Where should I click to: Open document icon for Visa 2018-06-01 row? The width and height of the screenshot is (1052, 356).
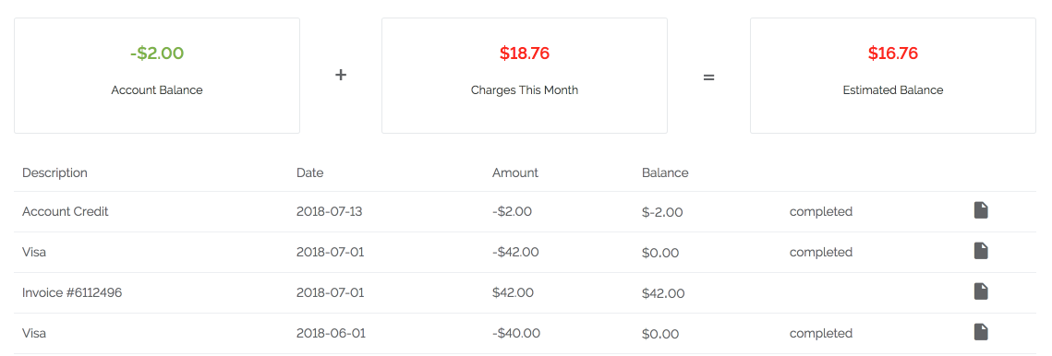click(981, 332)
